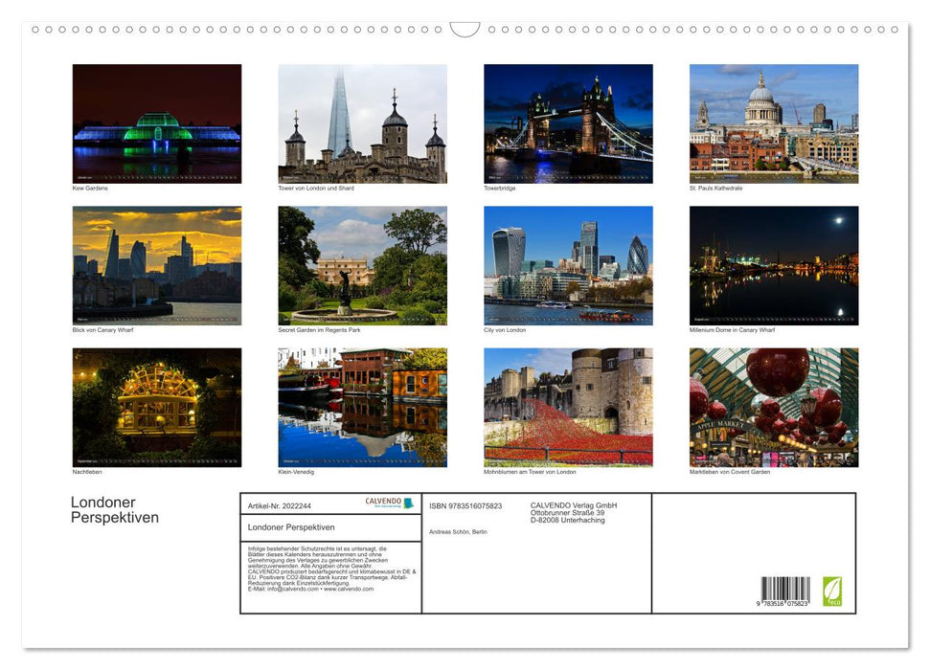Click the Artikel-Nr. 2022244 label
This screenshot has height=670, width=930.
coord(278,504)
